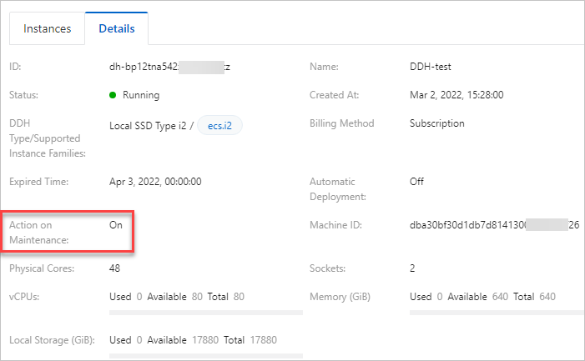Select the ID value dh-bp12tna542
Viewport: 585px width, 361px height.
point(169,67)
